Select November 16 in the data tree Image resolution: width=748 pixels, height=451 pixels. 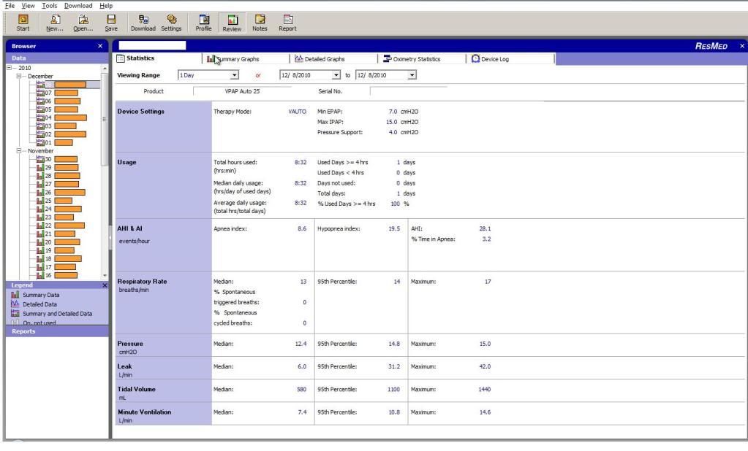click(57, 275)
